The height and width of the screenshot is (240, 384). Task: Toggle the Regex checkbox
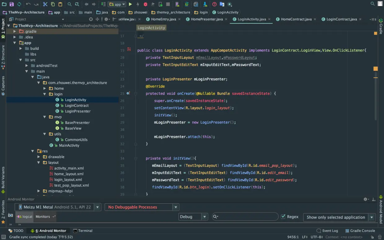[283, 217]
